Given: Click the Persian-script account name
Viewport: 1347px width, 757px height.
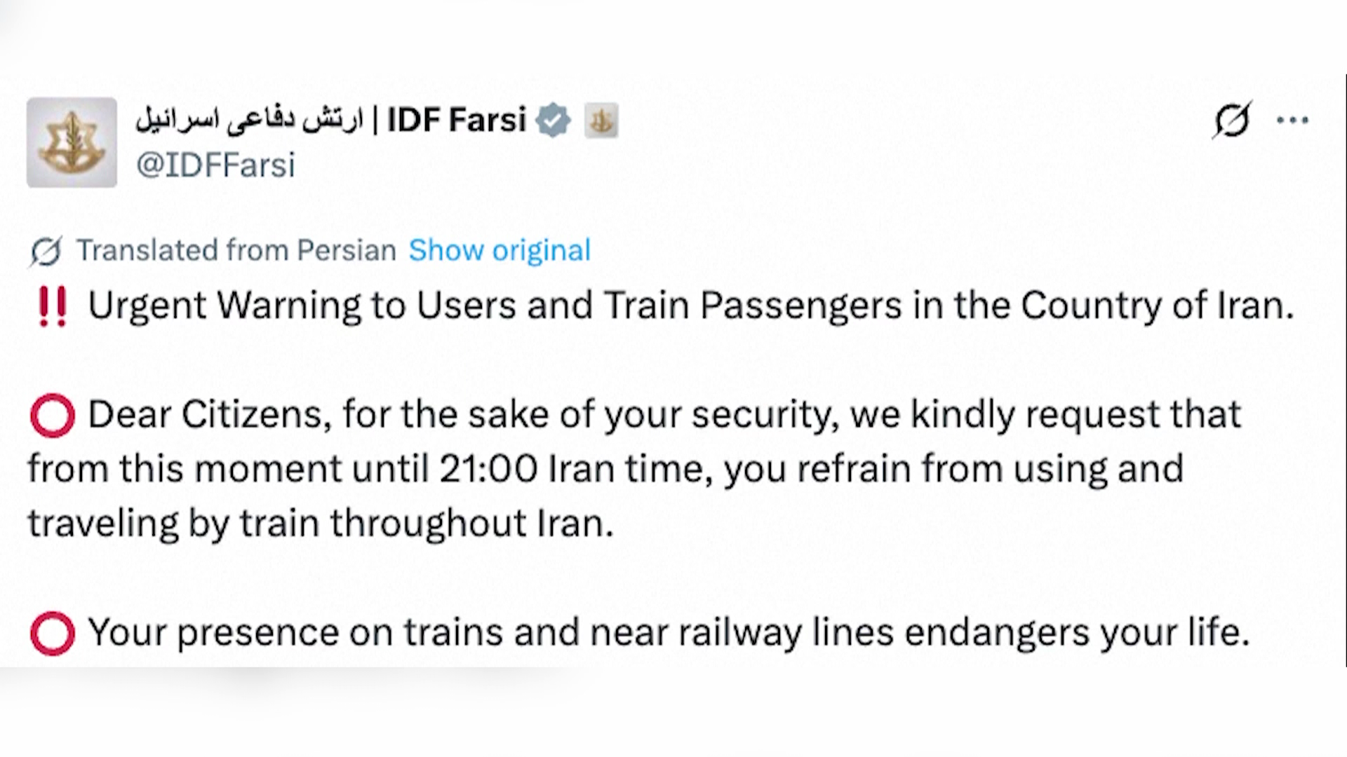Looking at the screenshot, I should click(x=249, y=120).
